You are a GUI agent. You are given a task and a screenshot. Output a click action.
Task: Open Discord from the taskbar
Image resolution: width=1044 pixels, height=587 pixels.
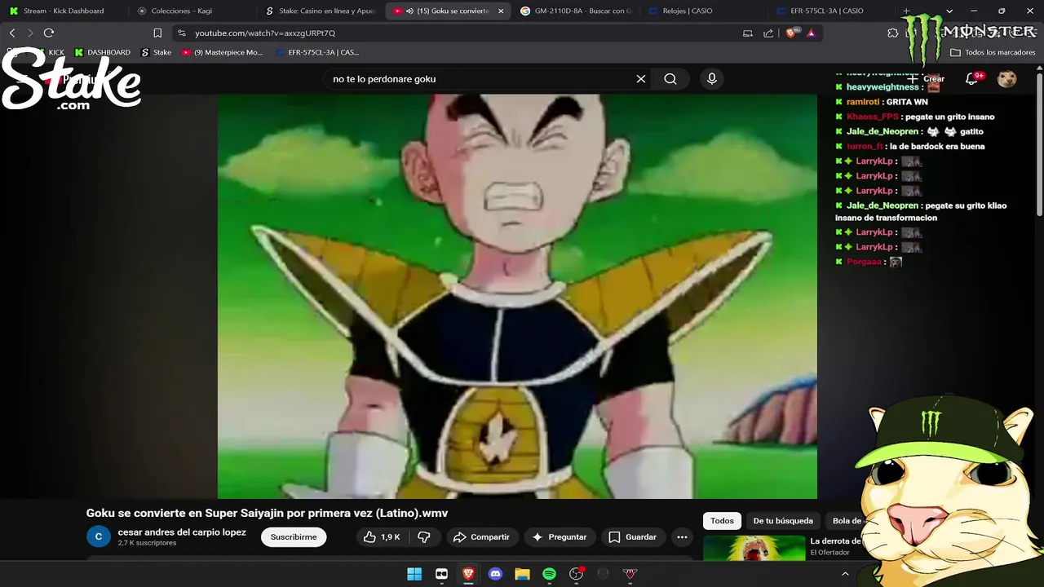495,574
